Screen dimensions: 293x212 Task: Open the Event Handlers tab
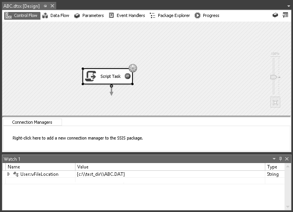coord(127,15)
